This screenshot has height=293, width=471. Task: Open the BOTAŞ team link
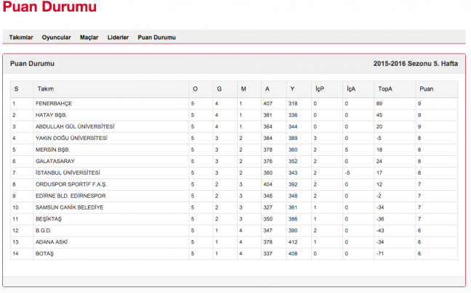pyautogui.click(x=45, y=254)
